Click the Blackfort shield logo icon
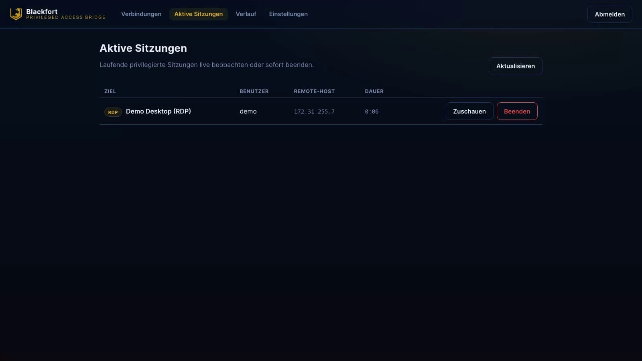 coord(16,14)
